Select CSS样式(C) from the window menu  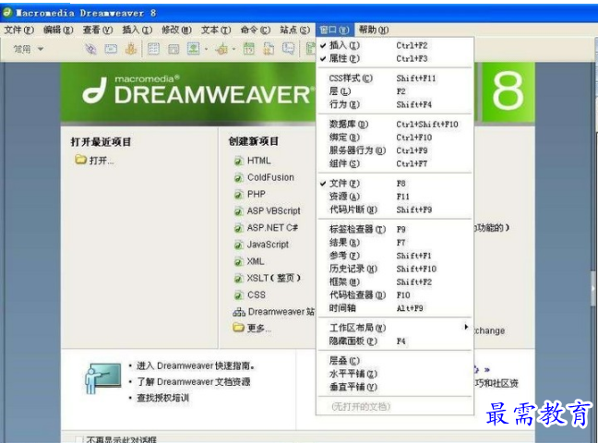tap(395, 78)
